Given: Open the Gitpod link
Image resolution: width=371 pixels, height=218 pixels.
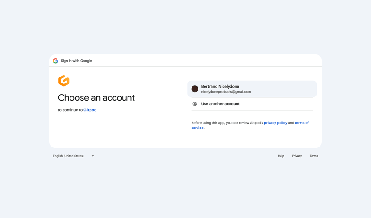Looking at the screenshot, I should (90, 110).
